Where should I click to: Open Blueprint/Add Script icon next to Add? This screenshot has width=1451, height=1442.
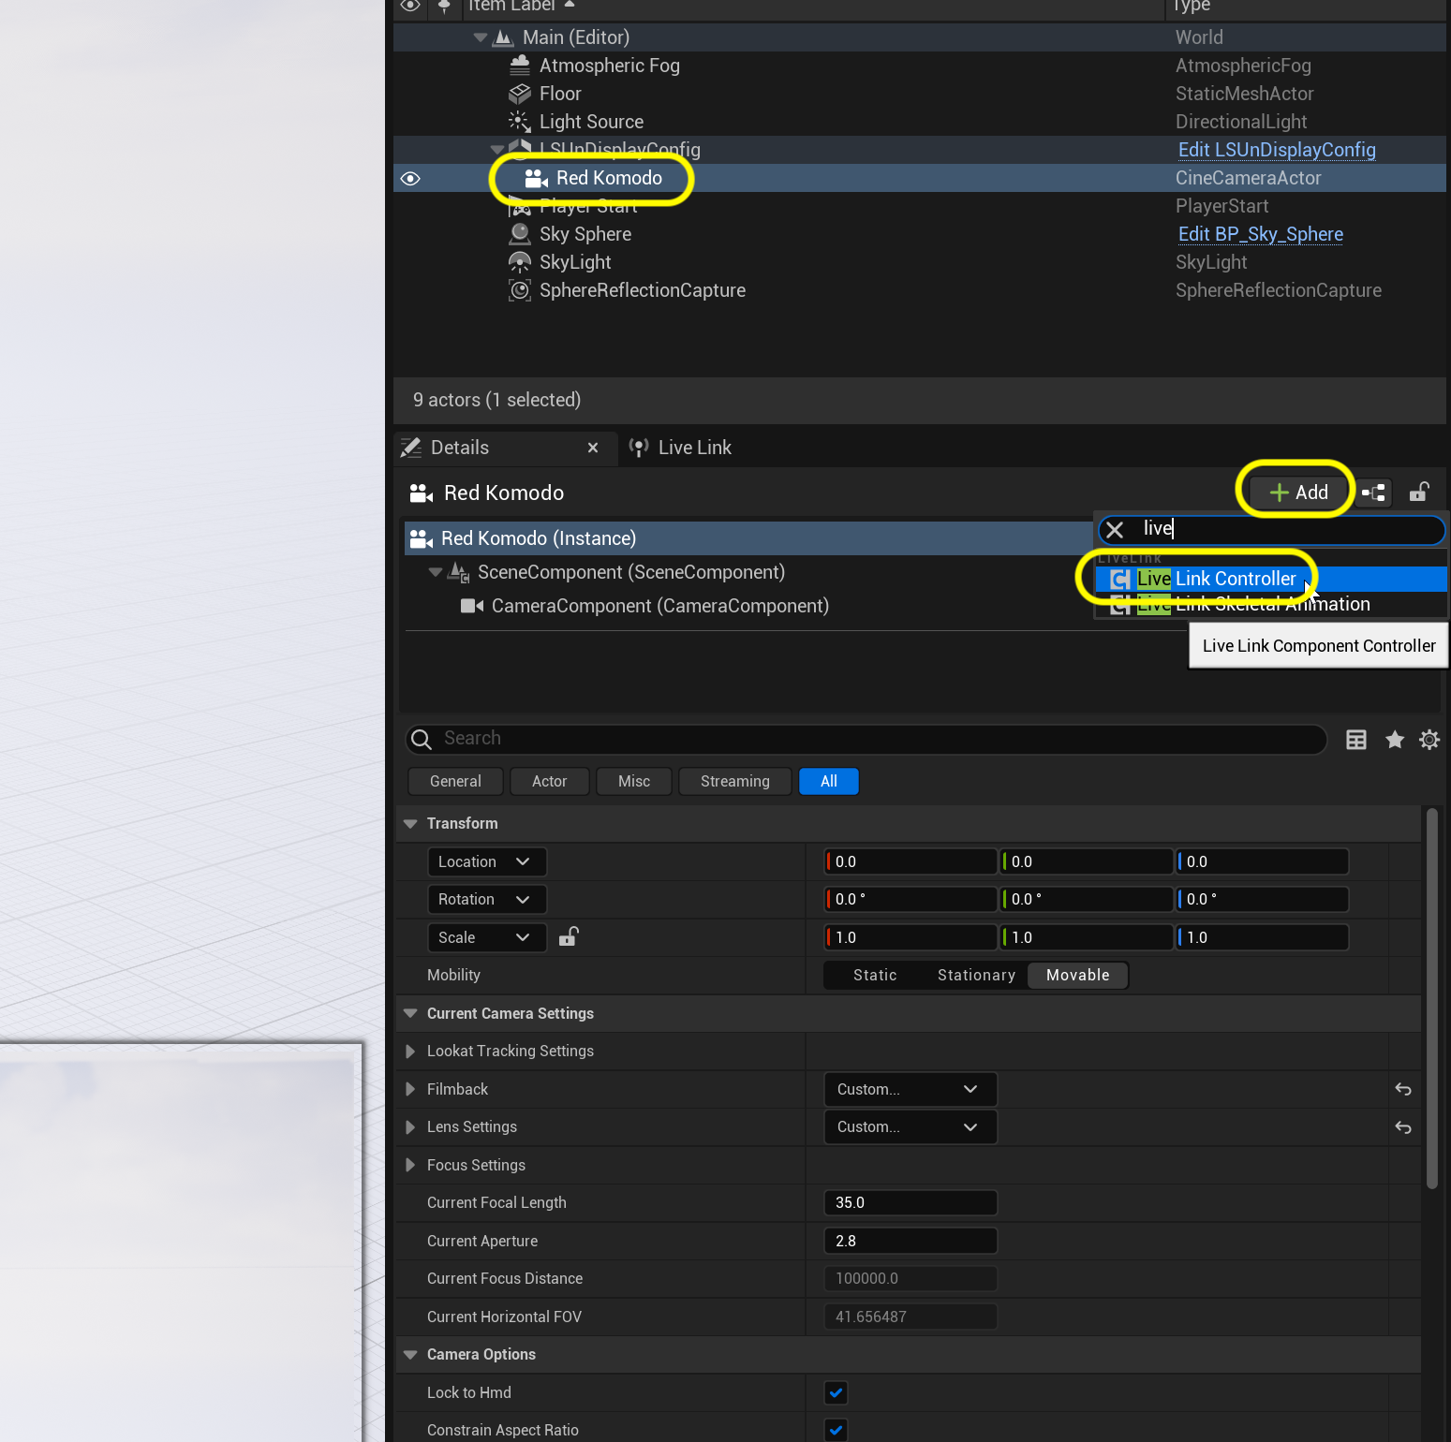coord(1374,493)
